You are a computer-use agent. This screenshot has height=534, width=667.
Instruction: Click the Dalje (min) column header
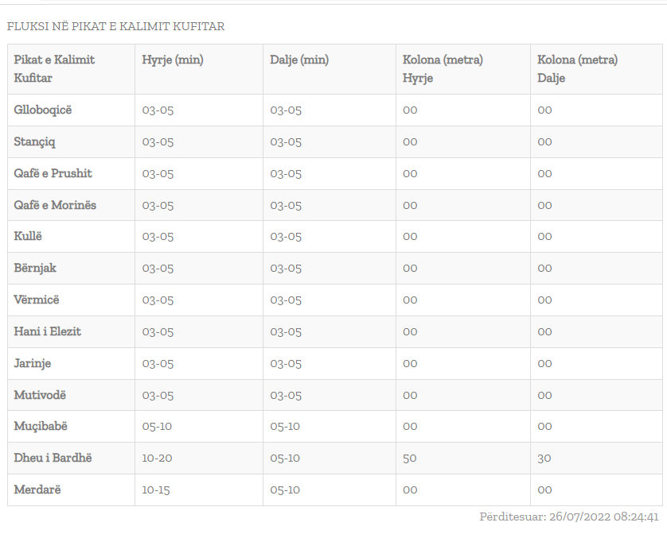pos(299,60)
